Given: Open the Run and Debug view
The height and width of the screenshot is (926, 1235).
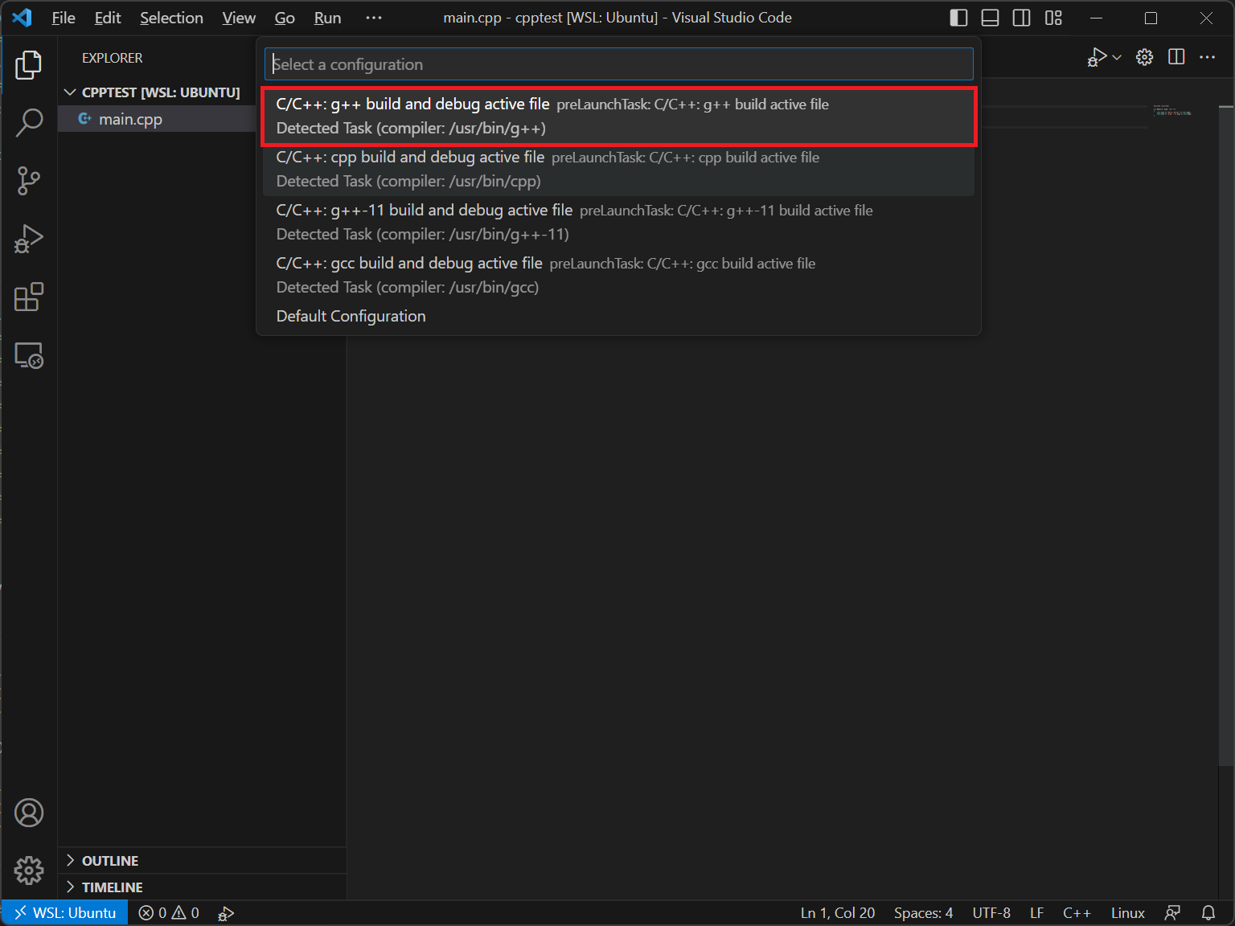Looking at the screenshot, I should [x=29, y=239].
